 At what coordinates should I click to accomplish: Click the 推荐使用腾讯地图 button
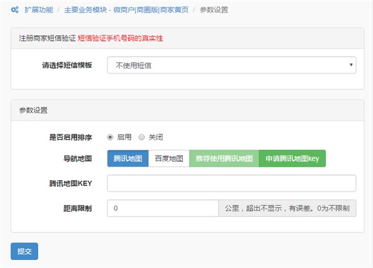[x=224, y=159]
